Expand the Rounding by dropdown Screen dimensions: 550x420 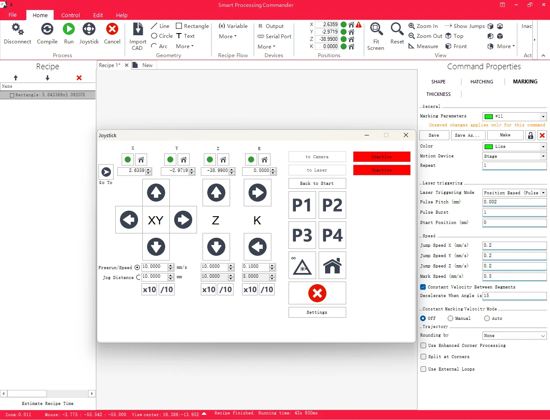(514, 336)
